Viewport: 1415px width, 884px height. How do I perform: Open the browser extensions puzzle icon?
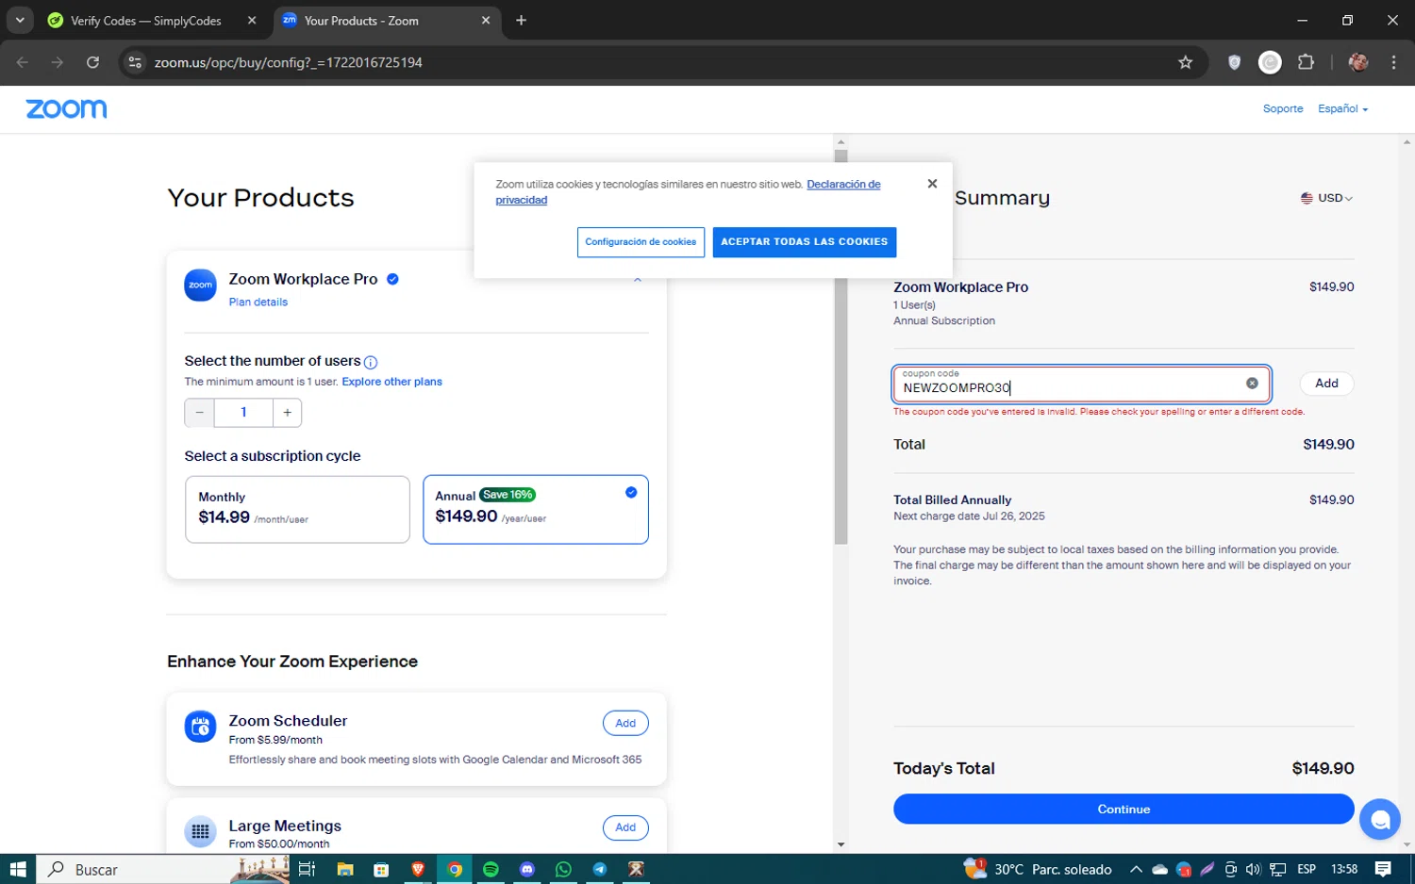pos(1306,62)
